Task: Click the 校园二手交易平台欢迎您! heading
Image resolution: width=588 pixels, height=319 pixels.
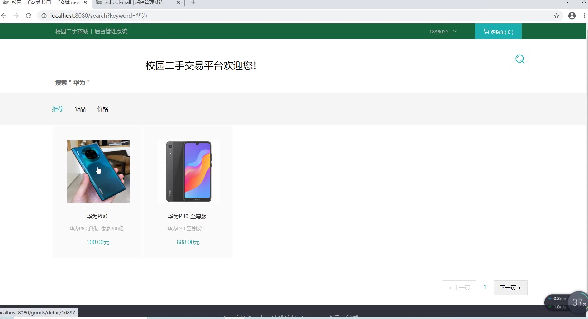Action: pos(201,65)
